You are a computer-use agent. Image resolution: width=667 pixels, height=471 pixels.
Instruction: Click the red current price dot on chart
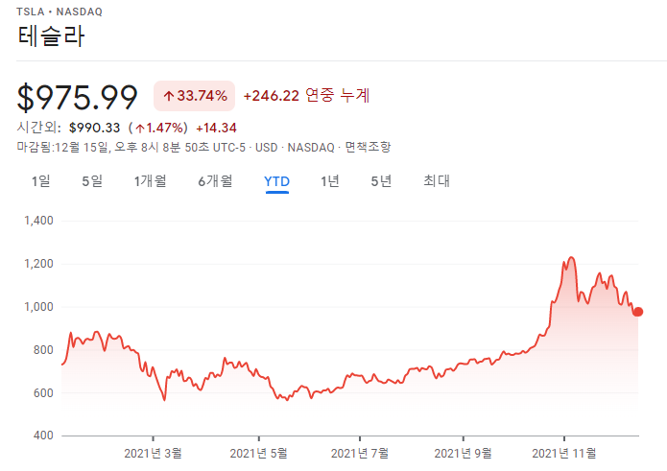(x=637, y=312)
